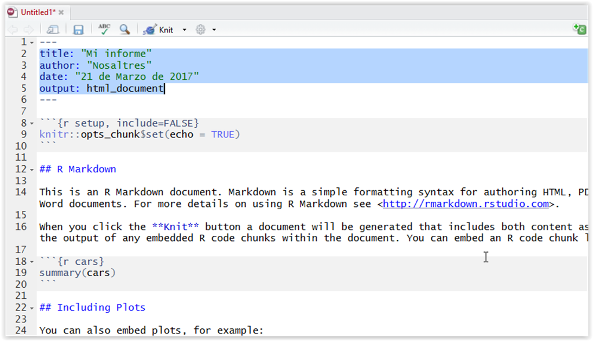Place cursor in output: html_document line
The width and height of the screenshot is (593, 341).
coord(101,88)
